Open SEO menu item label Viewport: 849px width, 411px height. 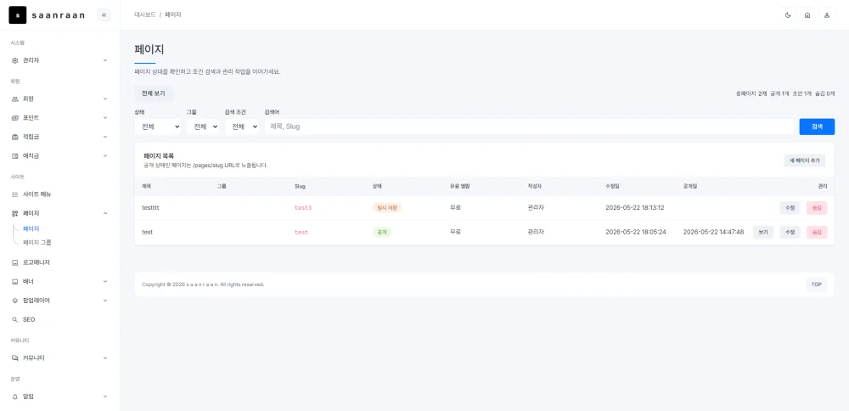coord(29,319)
